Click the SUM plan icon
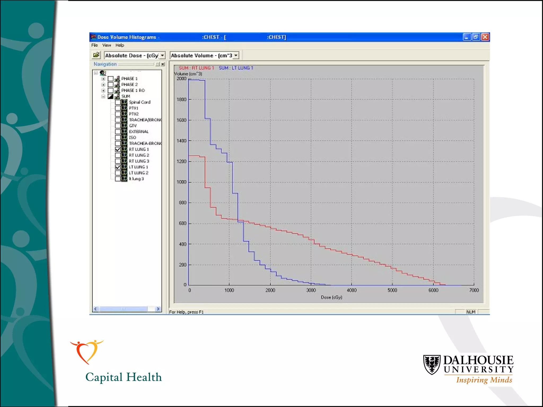The height and width of the screenshot is (407, 543). (x=117, y=96)
